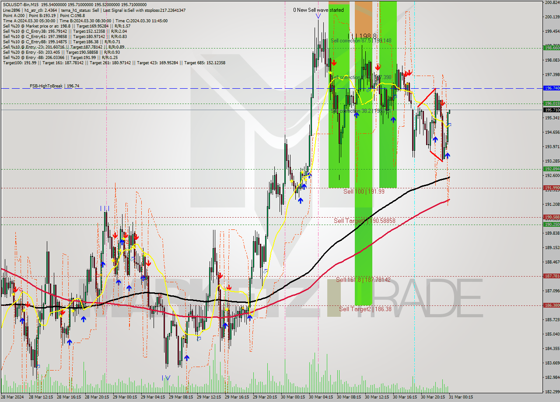This screenshot has width=560, height=402.
Task: Click the '28 Mar 2024' time axis label
Action: click(13, 397)
